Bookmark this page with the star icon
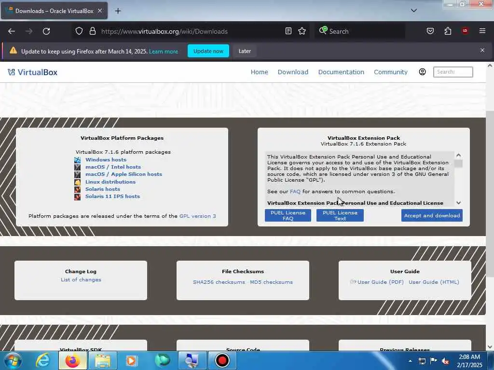 pyautogui.click(x=302, y=31)
